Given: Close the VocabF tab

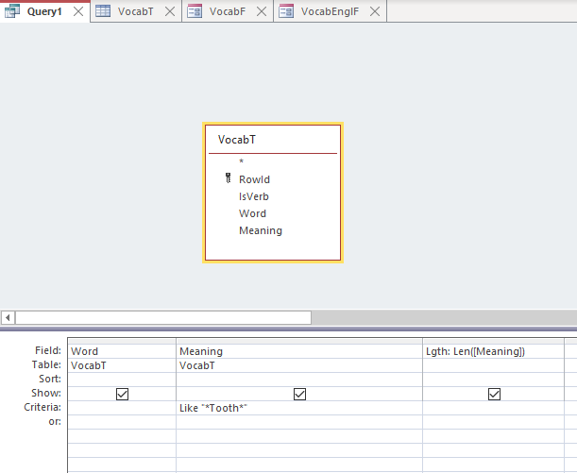Looking at the screenshot, I should pyautogui.click(x=262, y=11).
